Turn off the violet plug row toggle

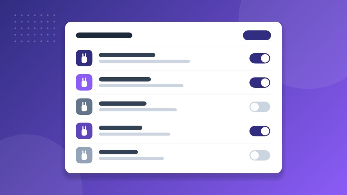click(260, 83)
